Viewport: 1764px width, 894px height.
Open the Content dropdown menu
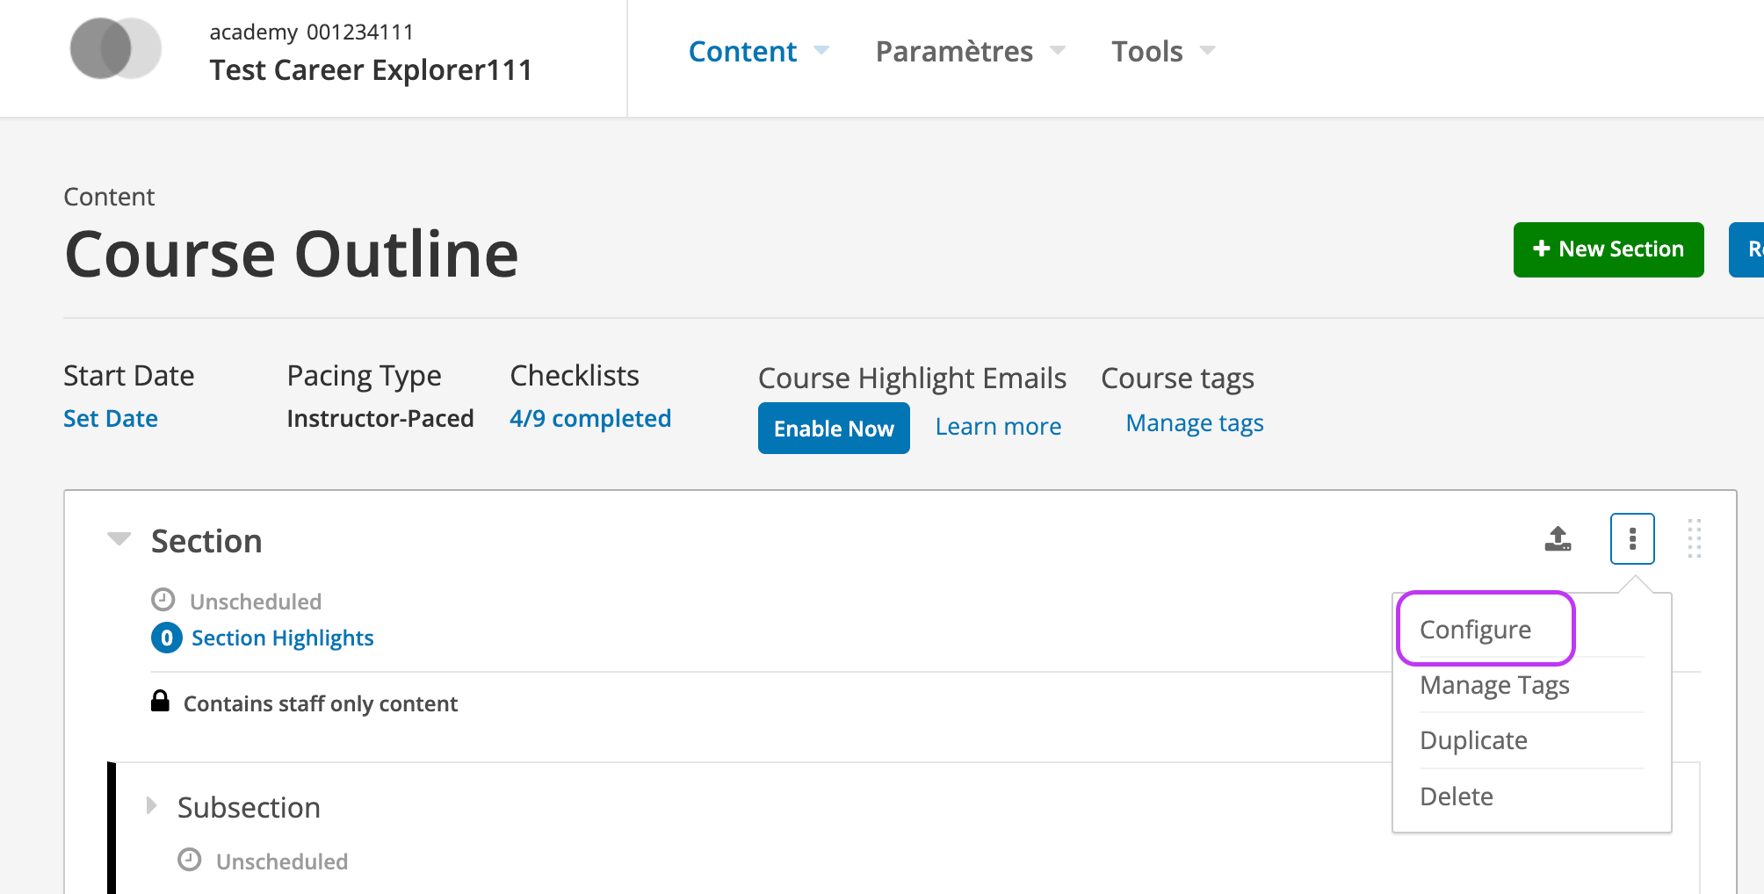[759, 51]
